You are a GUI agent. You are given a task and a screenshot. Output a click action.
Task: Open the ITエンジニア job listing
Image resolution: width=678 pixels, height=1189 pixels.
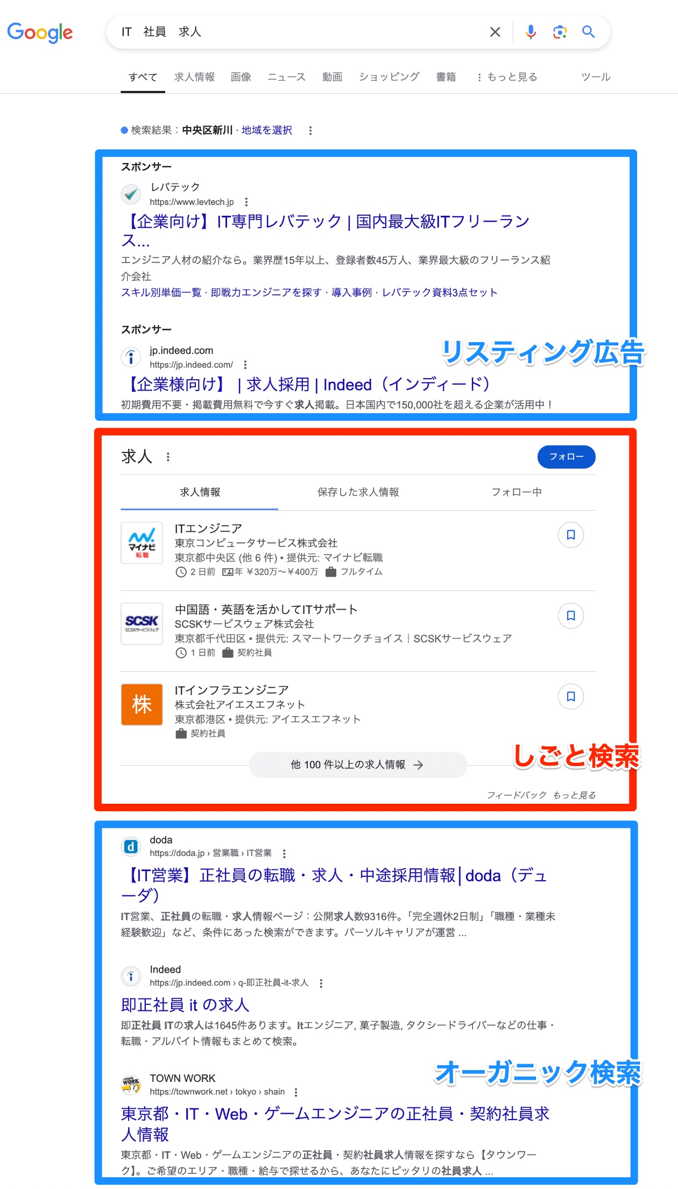208,529
